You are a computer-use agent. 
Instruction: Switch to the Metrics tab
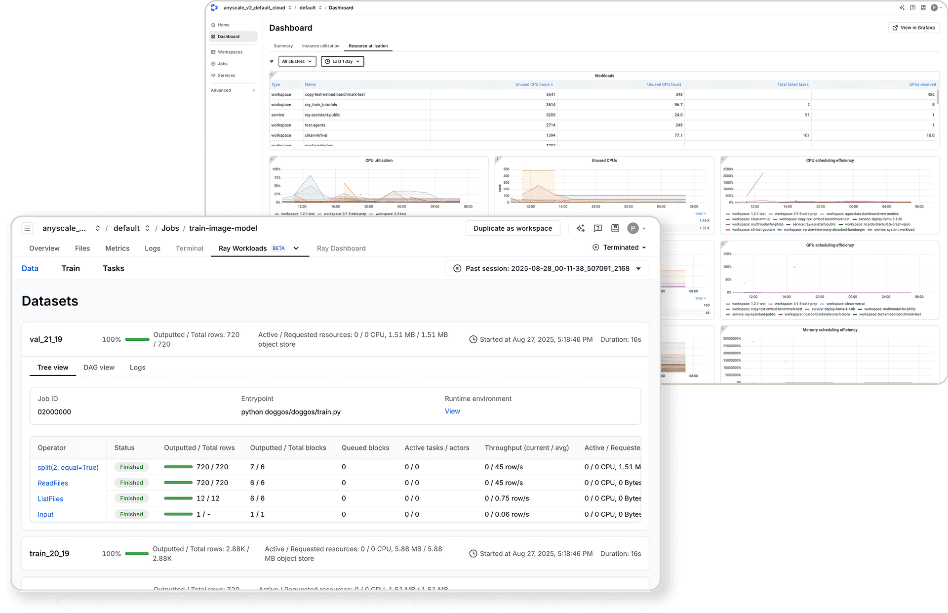point(117,248)
